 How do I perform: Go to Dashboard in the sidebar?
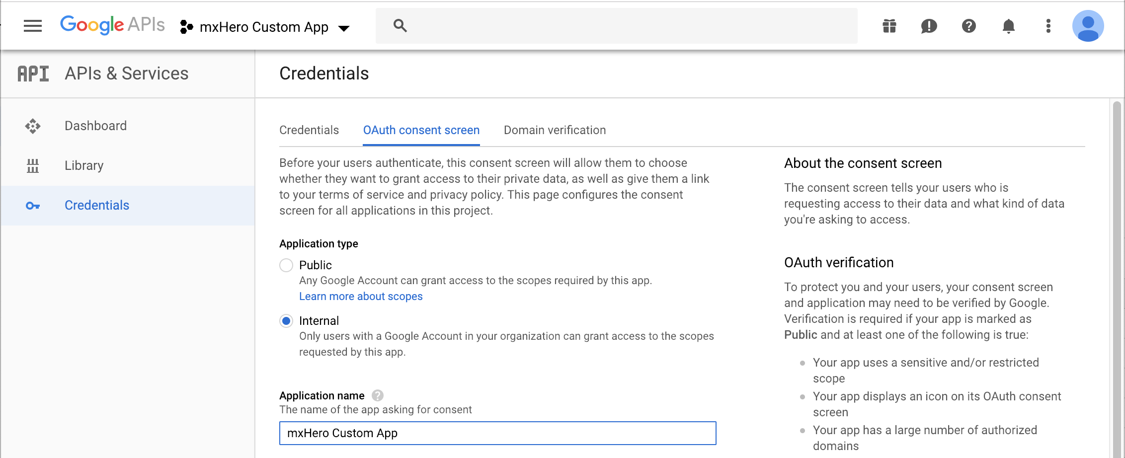(x=95, y=126)
